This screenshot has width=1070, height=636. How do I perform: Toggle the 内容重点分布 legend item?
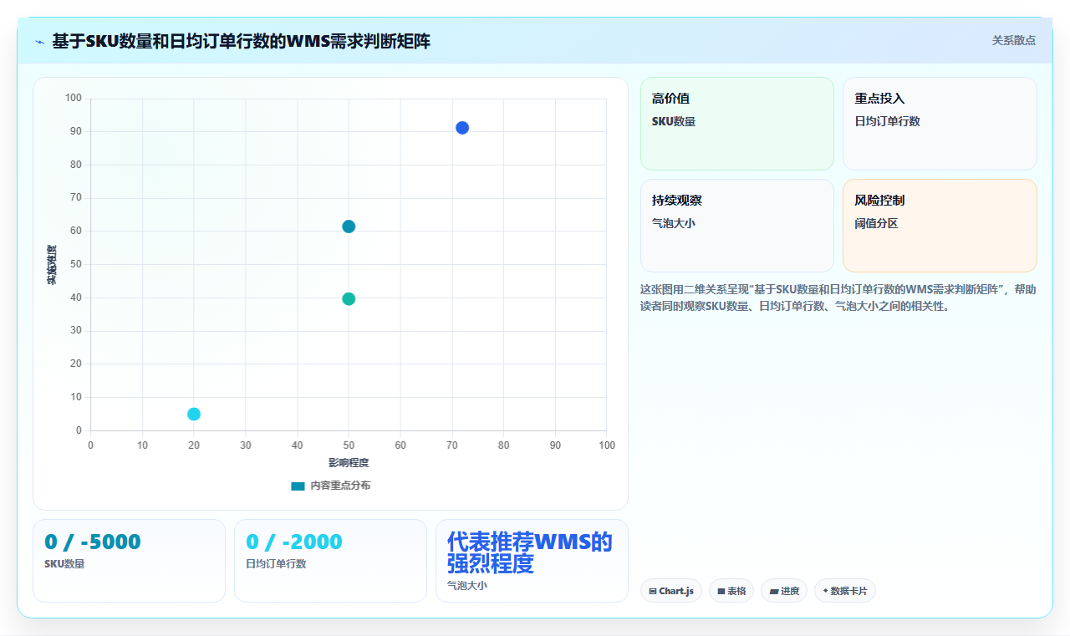331,486
